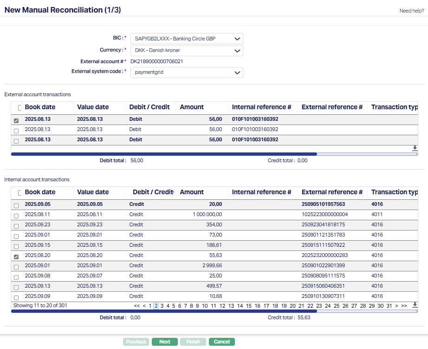Uncheck the 55,63 credit row checkbox
This screenshot has width=428, height=349.
click(x=16, y=257)
